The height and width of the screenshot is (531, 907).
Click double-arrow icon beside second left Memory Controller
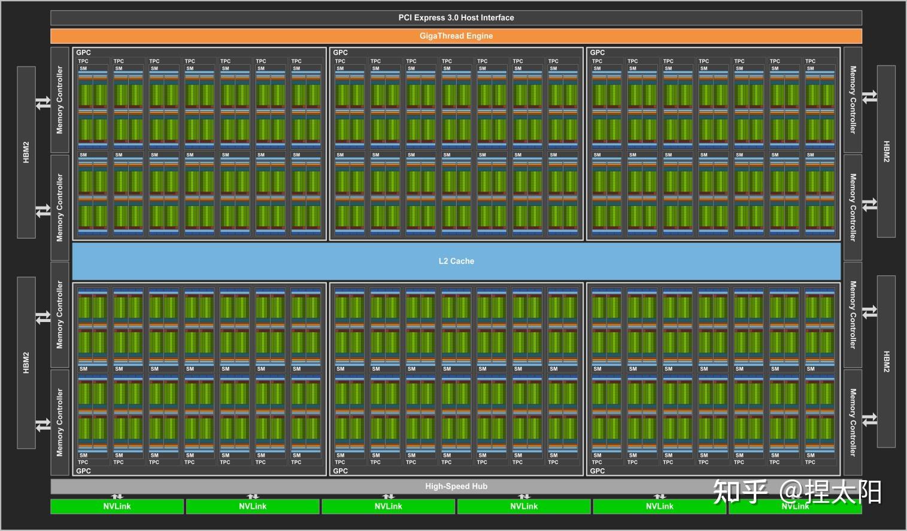click(x=43, y=211)
